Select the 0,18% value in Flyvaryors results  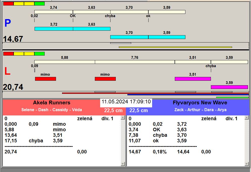point(160,152)
